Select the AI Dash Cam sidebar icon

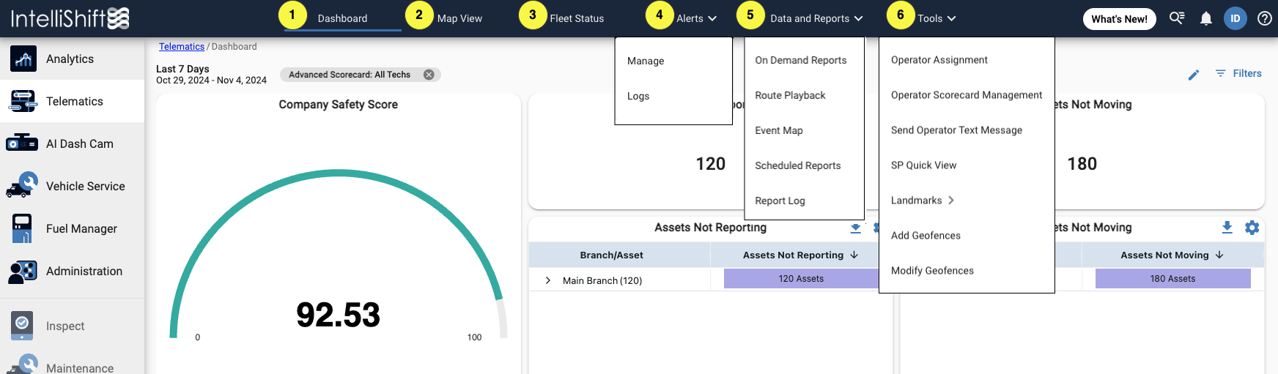pos(22,143)
